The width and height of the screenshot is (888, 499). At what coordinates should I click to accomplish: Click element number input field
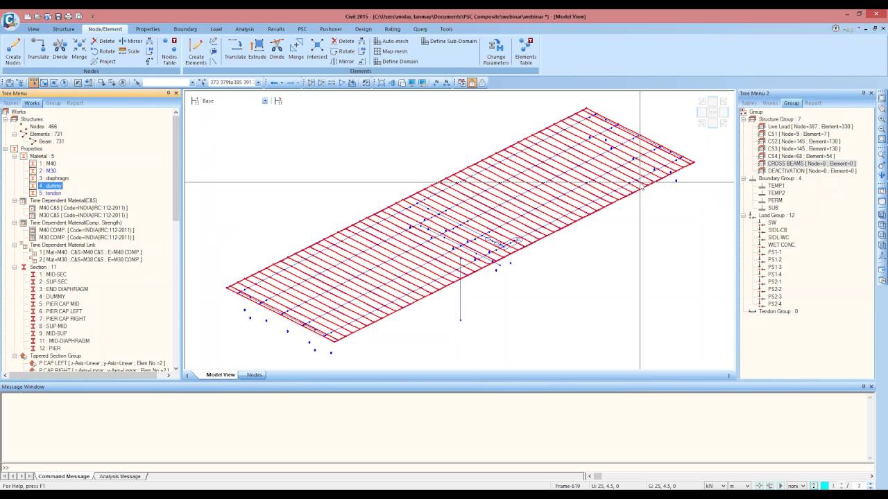232,82
